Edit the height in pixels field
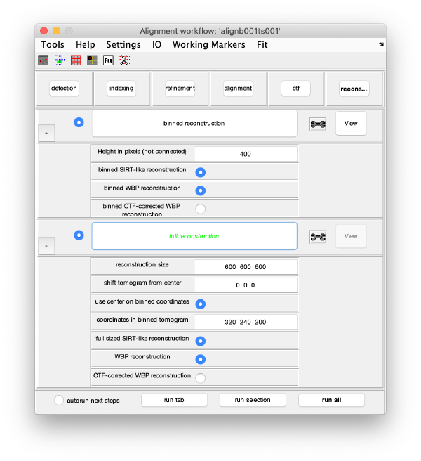This screenshot has height=461, width=421. coord(246,154)
